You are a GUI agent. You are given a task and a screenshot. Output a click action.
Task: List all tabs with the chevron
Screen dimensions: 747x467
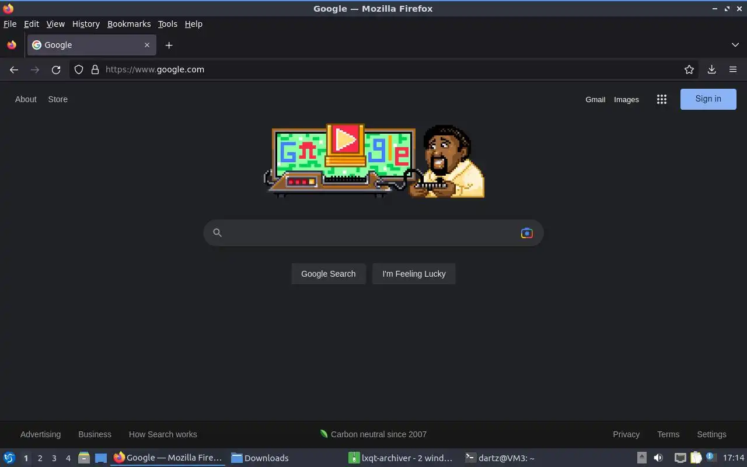pos(735,45)
